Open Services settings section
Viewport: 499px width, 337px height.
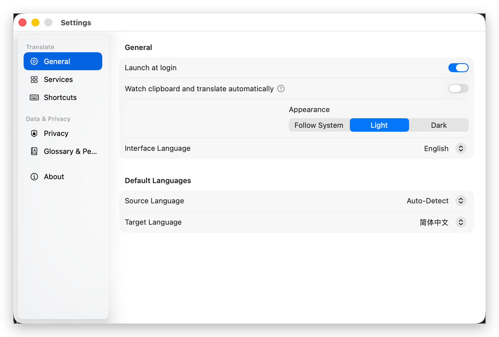[x=63, y=79]
